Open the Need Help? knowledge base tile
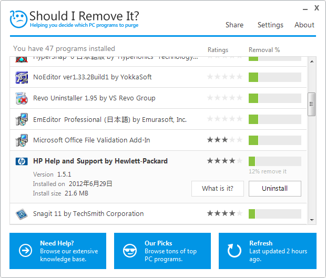Screen dimensions: 326x278 pos(58,251)
